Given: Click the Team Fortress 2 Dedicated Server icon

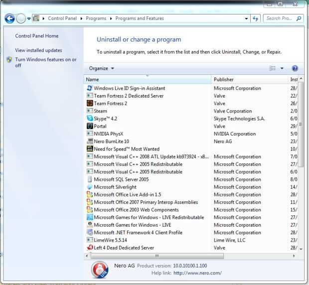Looking at the screenshot, I should (x=90, y=96).
